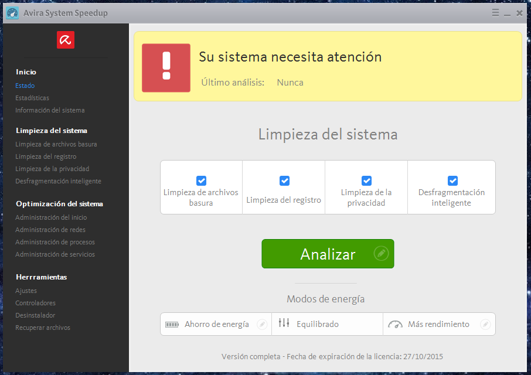Click the pencil edit icon on Analizar
The image size is (531, 375).
click(381, 254)
